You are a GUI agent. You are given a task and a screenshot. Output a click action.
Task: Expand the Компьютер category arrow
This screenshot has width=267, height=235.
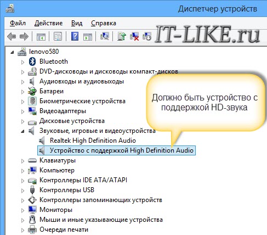pos(22,171)
